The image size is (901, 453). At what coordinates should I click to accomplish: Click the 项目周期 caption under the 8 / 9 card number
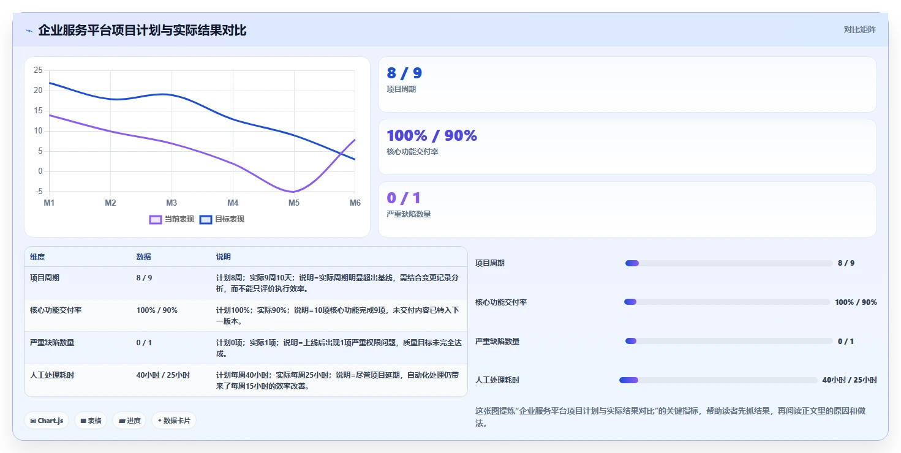pos(401,89)
